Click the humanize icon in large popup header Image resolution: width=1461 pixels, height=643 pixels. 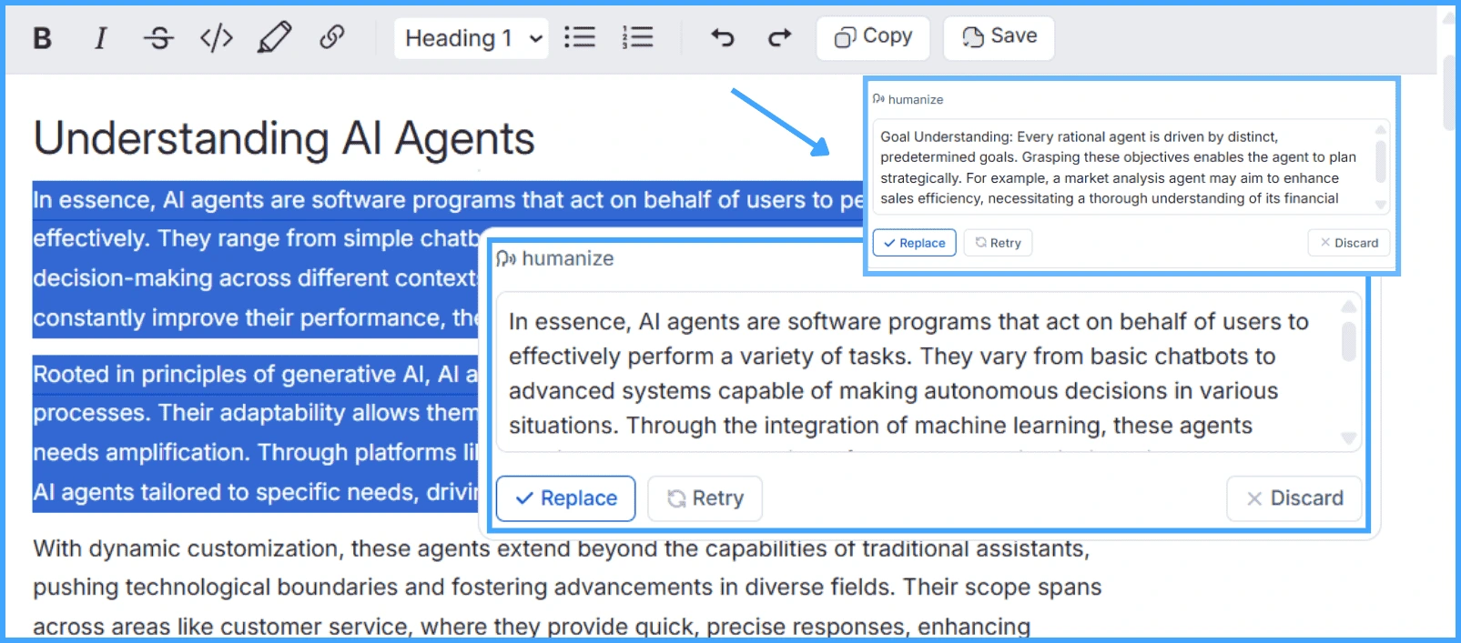(506, 259)
